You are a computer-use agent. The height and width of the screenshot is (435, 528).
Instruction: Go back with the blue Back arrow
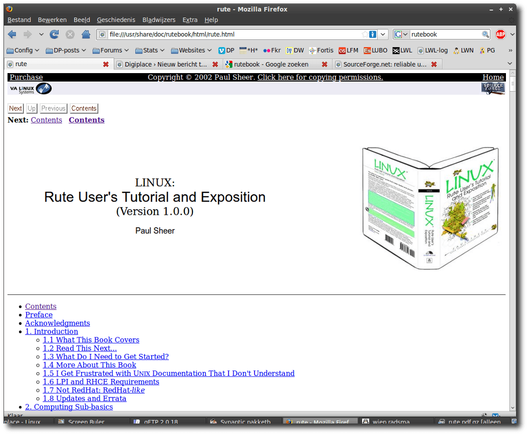tap(12, 35)
